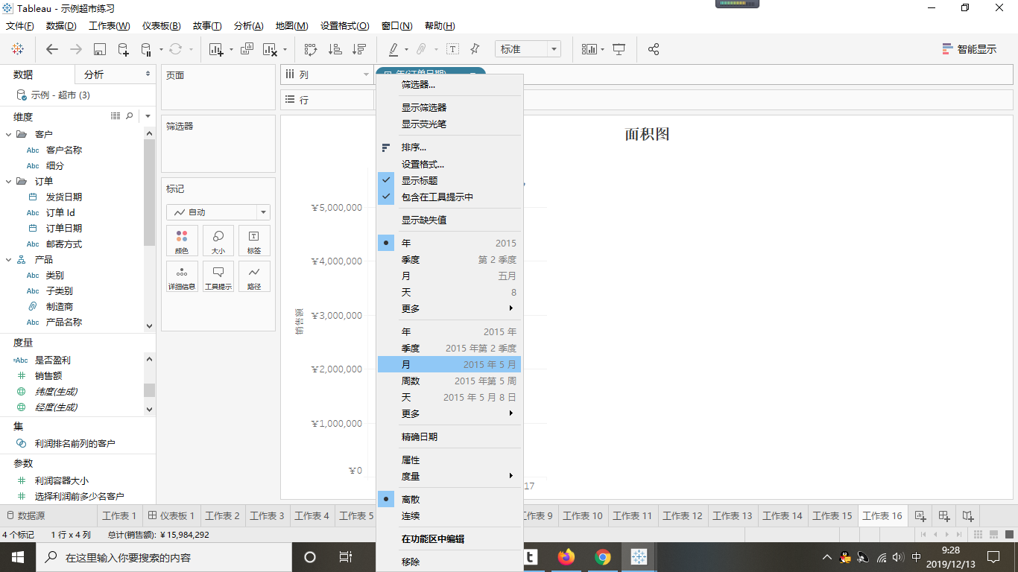Open Firefox from the taskbar
This screenshot has width=1018, height=572.
567,556
